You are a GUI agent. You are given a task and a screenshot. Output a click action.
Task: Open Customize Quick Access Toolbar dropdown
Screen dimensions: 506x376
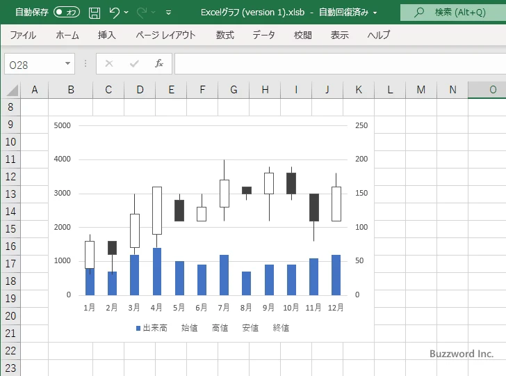pos(168,13)
